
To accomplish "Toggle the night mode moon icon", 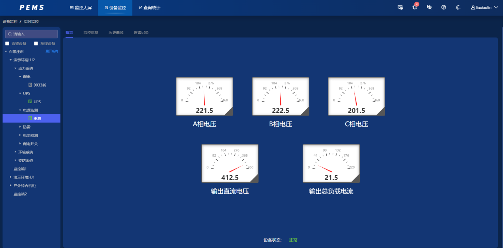I will [458, 8].
